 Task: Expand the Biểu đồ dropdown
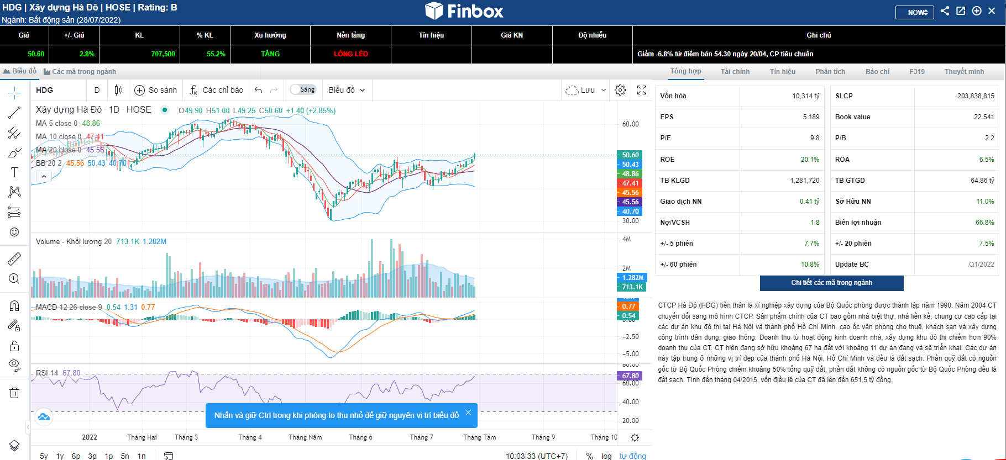(x=347, y=90)
